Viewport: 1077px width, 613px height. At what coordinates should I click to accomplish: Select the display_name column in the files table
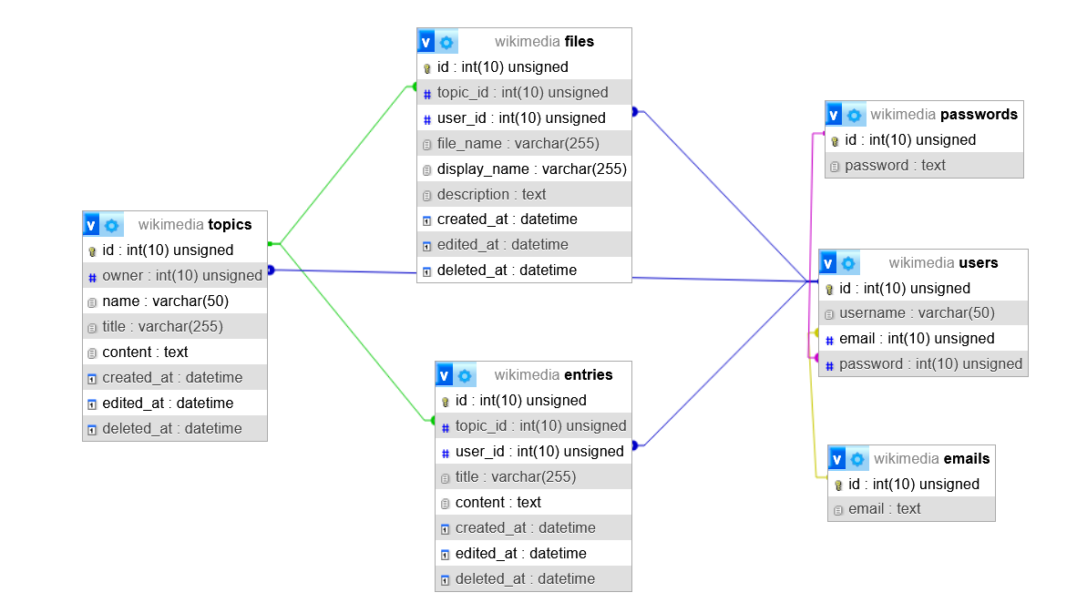point(531,169)
